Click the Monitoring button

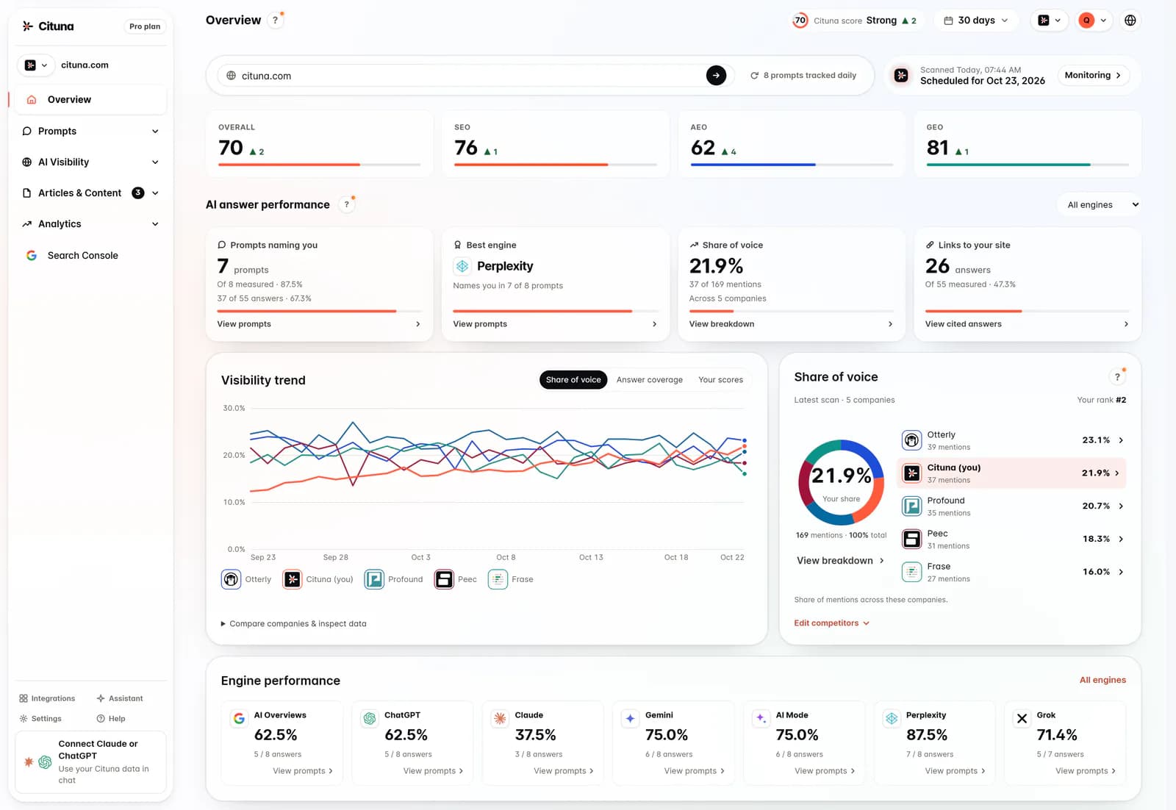point(1093,75)
